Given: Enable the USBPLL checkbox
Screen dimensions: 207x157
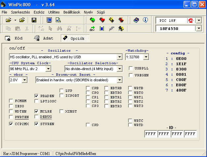Looking at the screenshot, I should (x=131, y=68).
